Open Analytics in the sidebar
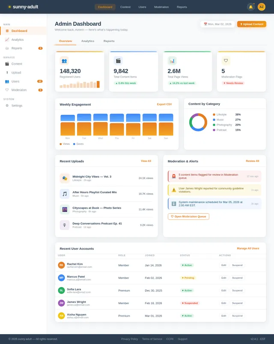Screen dimensions: 274x344 [24, 39]
